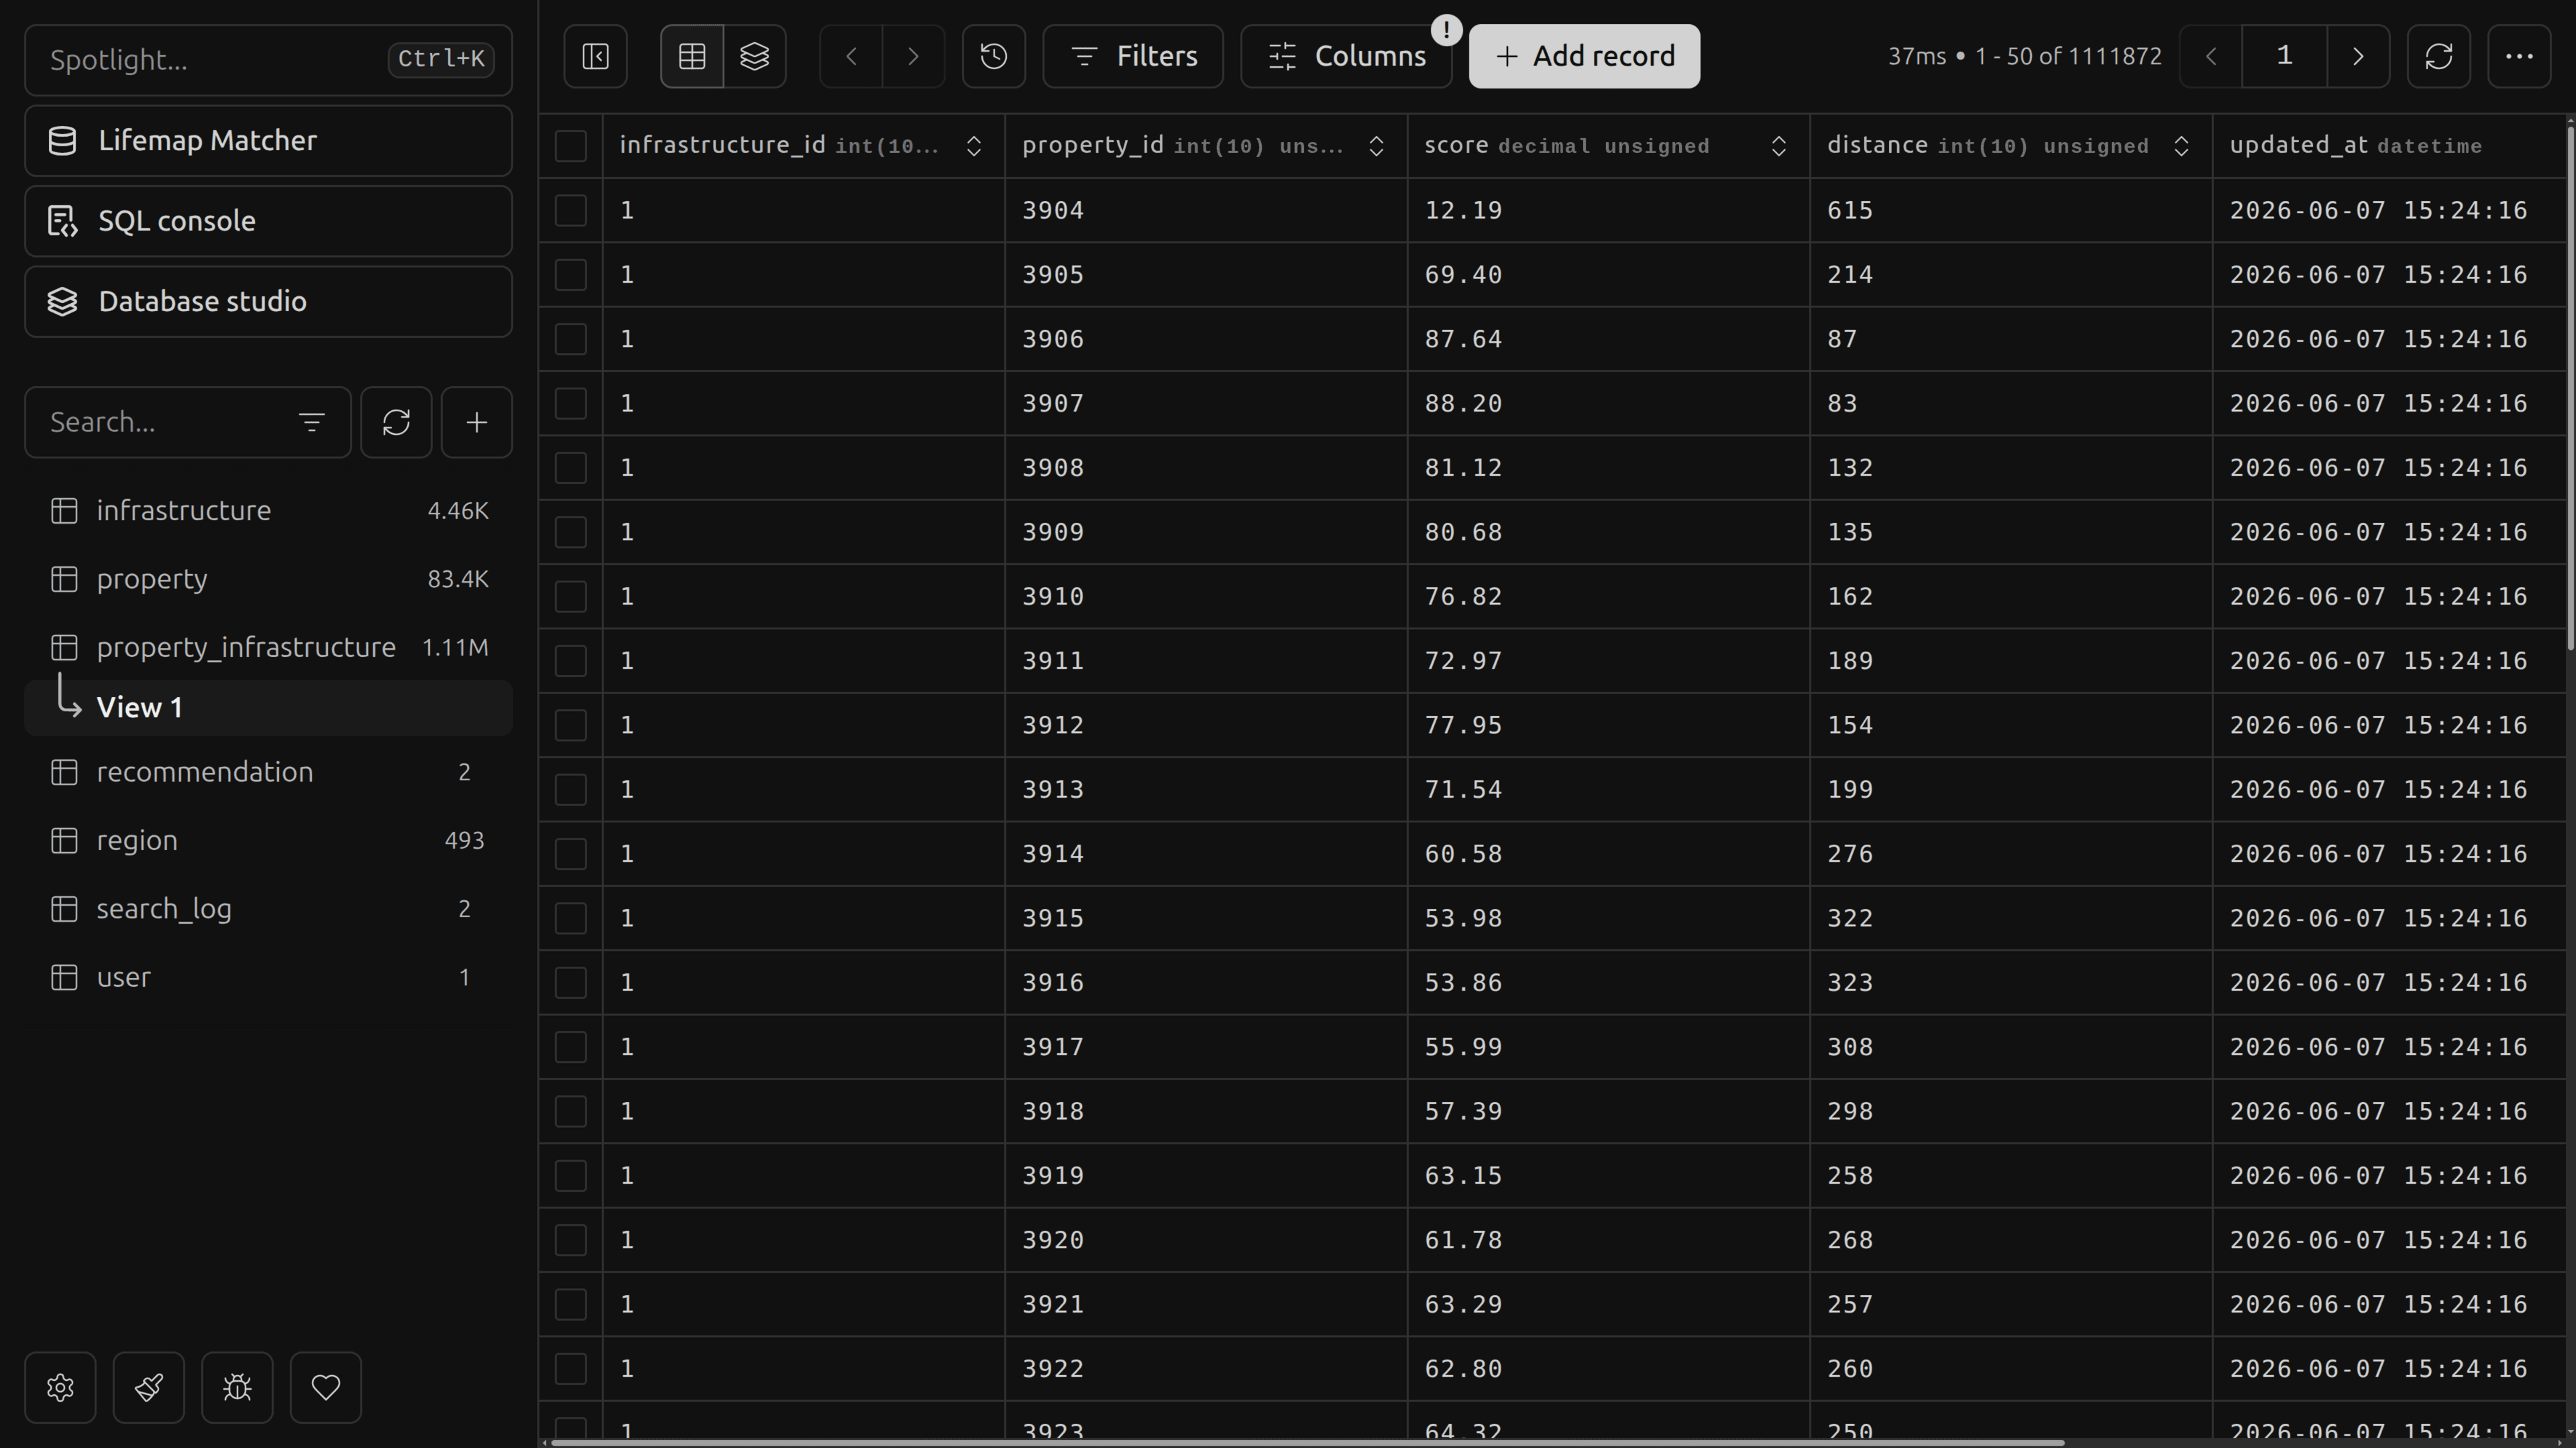Open the Filters panel
This screenshot has width=2576, height=1448.
(x=1133, y=56)
